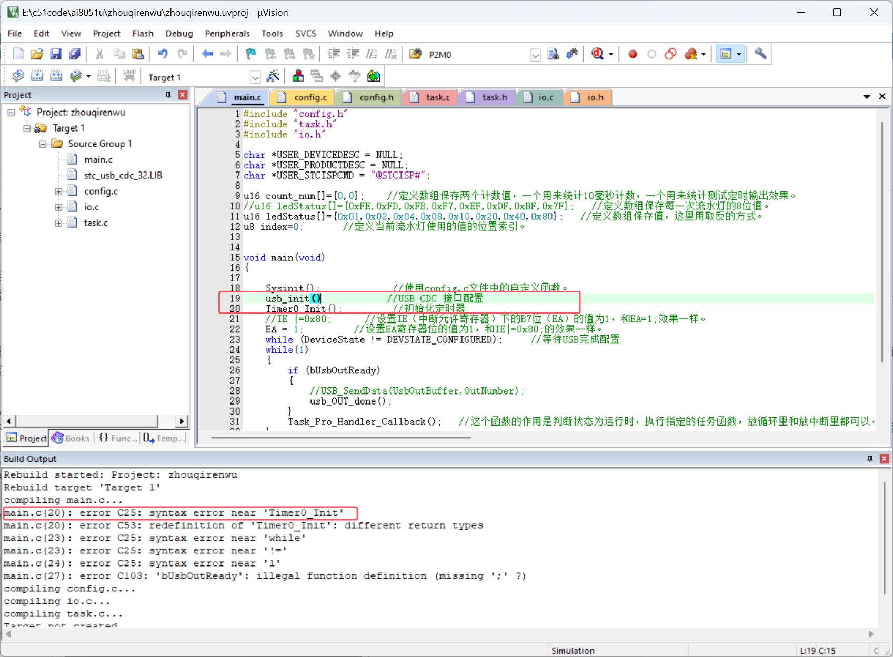893x657 pixels.
Task: Save all files
Action: click(75, 54)
